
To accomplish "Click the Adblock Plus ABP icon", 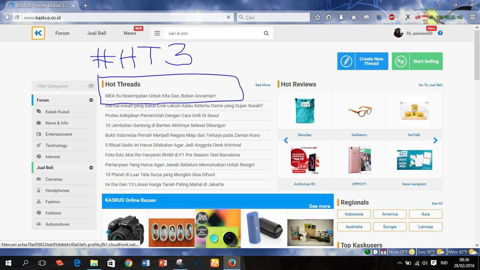I will click(x=391, y=17).
